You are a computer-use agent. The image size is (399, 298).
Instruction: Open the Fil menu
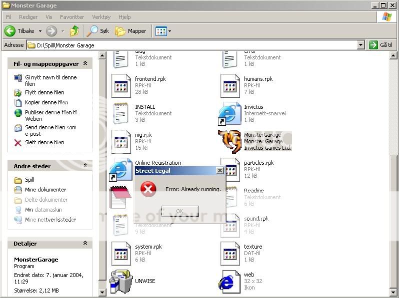(8, 17)
